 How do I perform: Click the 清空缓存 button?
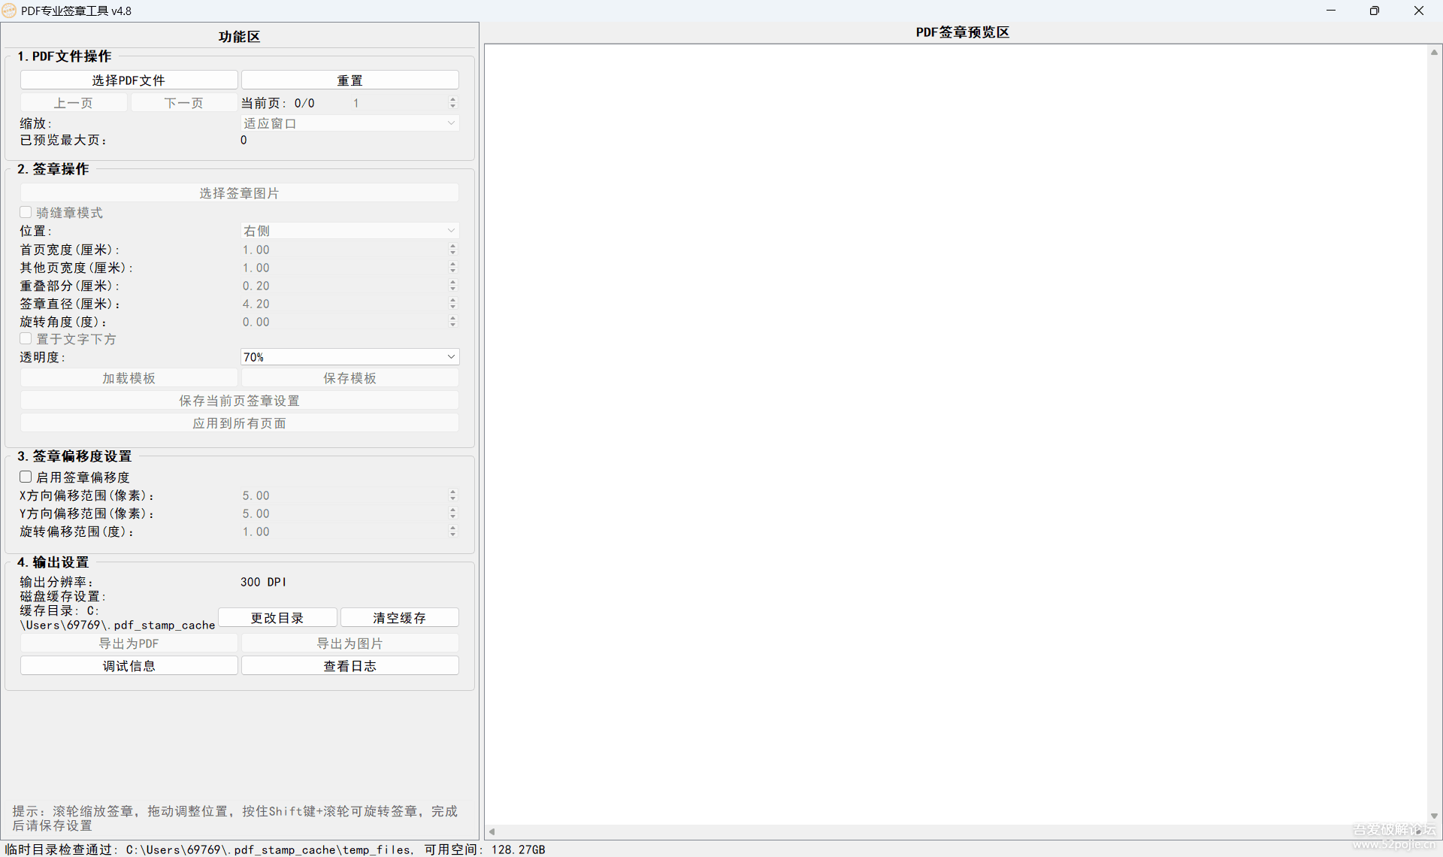coord(399,618)
